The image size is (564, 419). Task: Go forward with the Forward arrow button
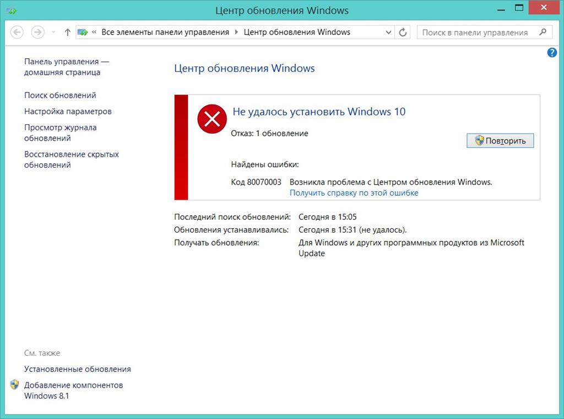coord(37,32)
